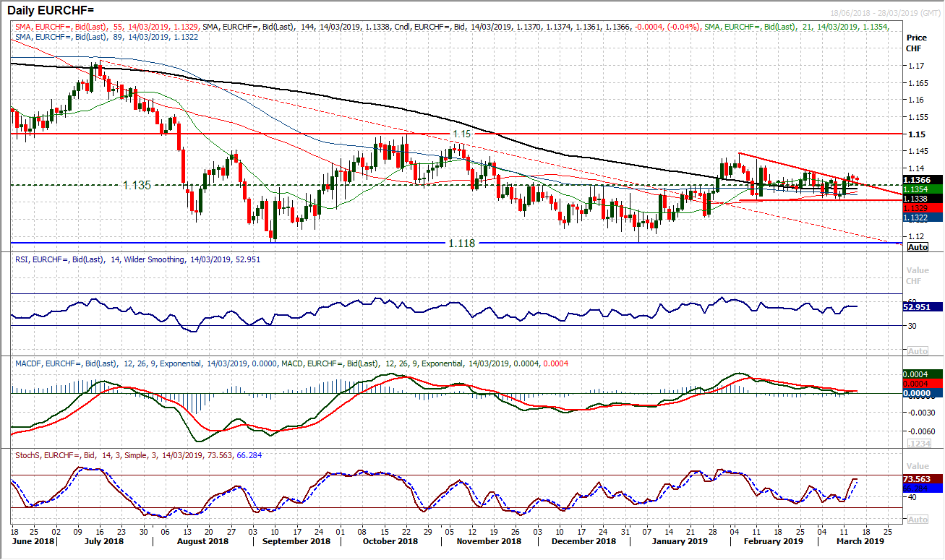This screenshot has width=945, height=560.
Task: Click the RSI 52.951 value tag
Action: [x=920, y=307]
